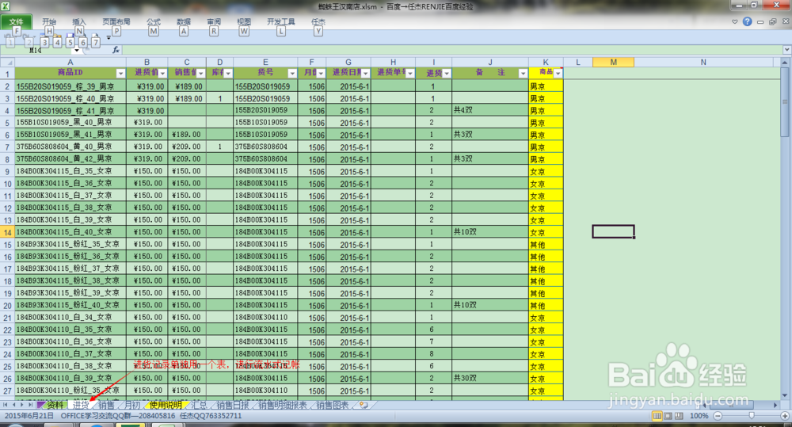Minimize the ribbon with the caret icon
The height and width of the screenshot is (427, 792).
734,21
